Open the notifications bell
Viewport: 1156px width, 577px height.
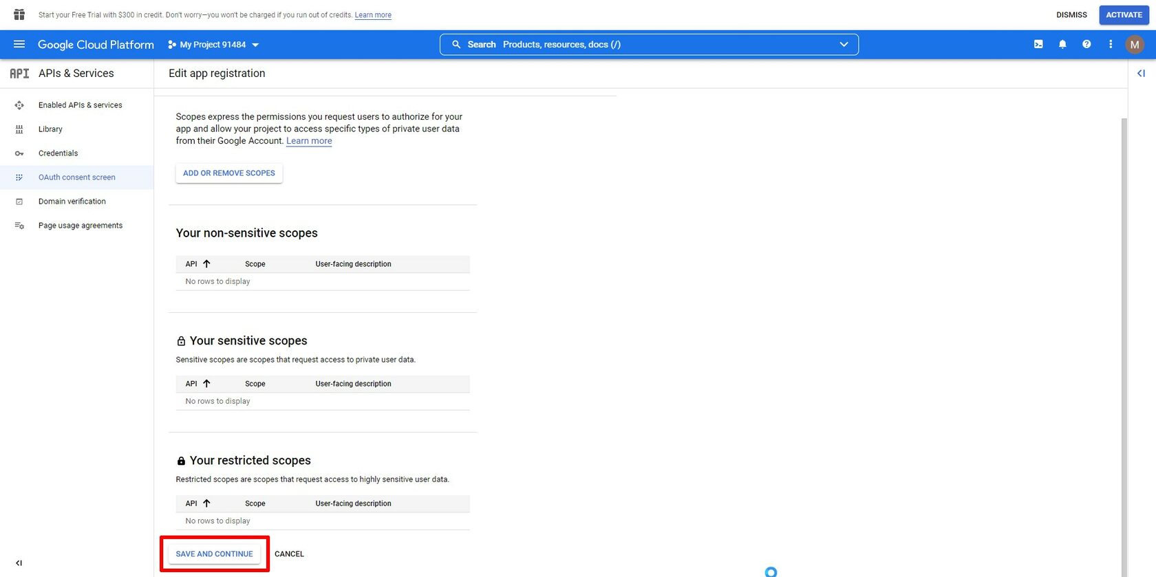[1062, 44]
